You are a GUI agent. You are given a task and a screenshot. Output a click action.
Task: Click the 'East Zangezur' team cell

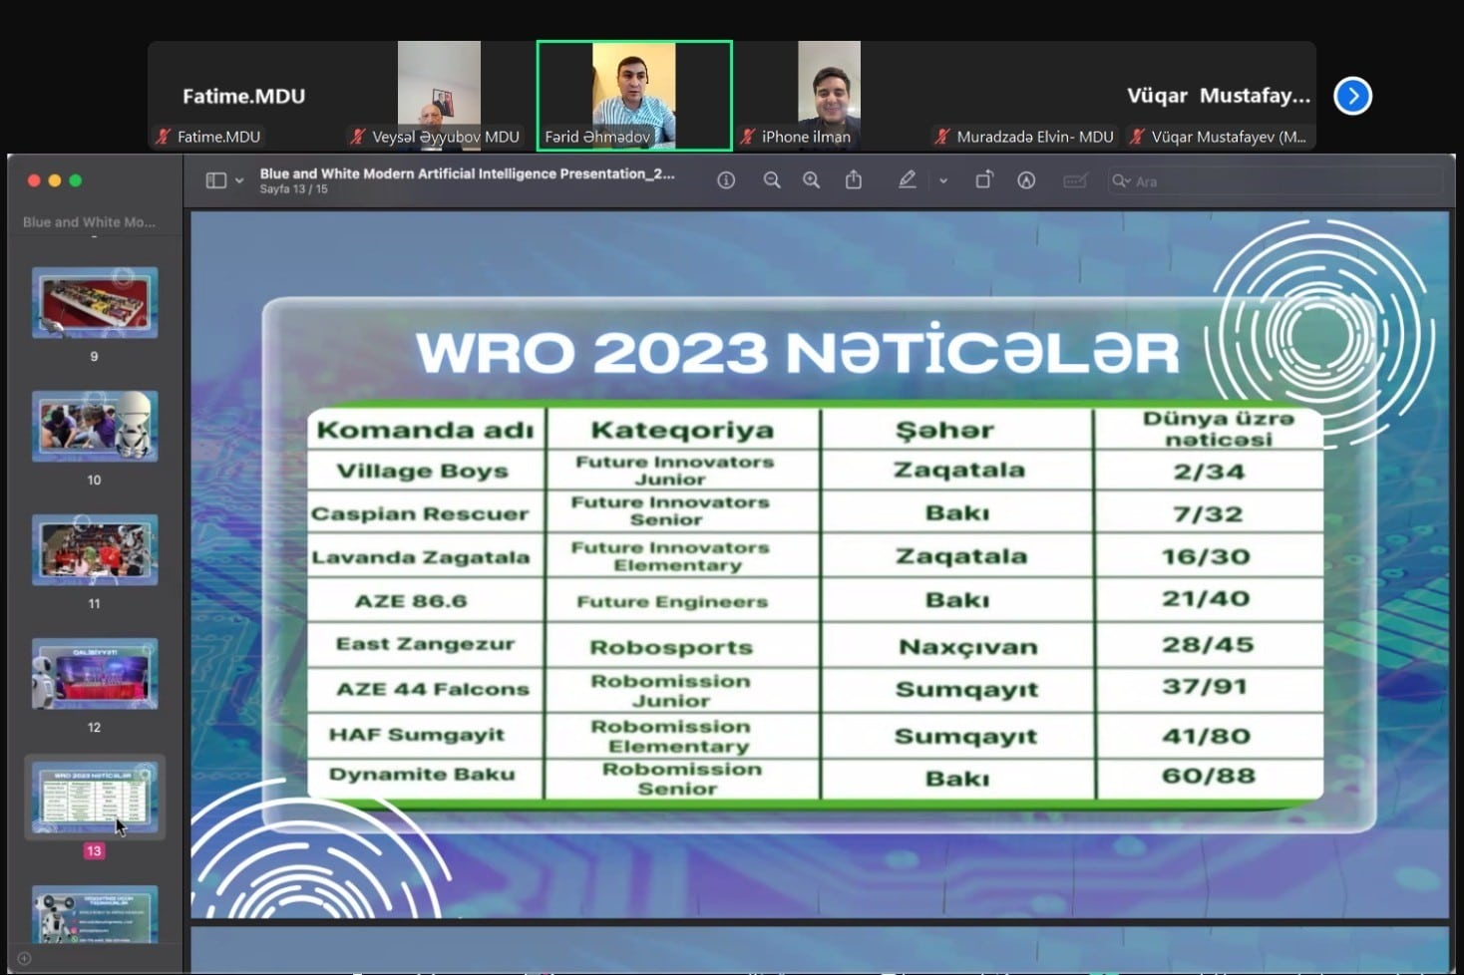point(425,644)
